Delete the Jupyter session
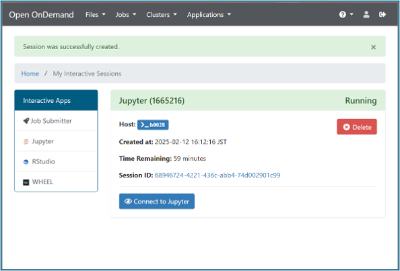 coord(357,127)
